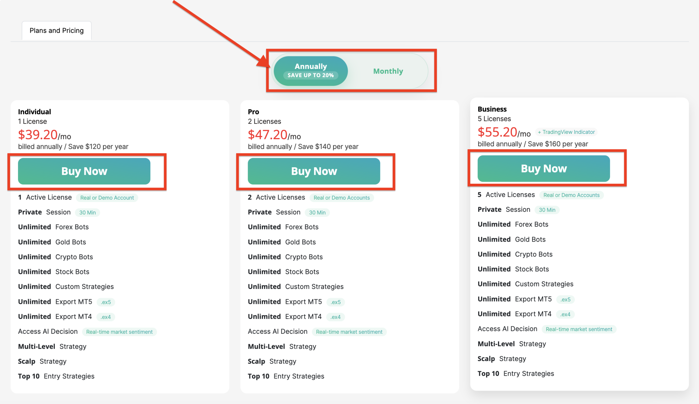Click the .ex4 badge in Pro plan
The height and width of the screenshot is (404, 699).
click(335, 317)
